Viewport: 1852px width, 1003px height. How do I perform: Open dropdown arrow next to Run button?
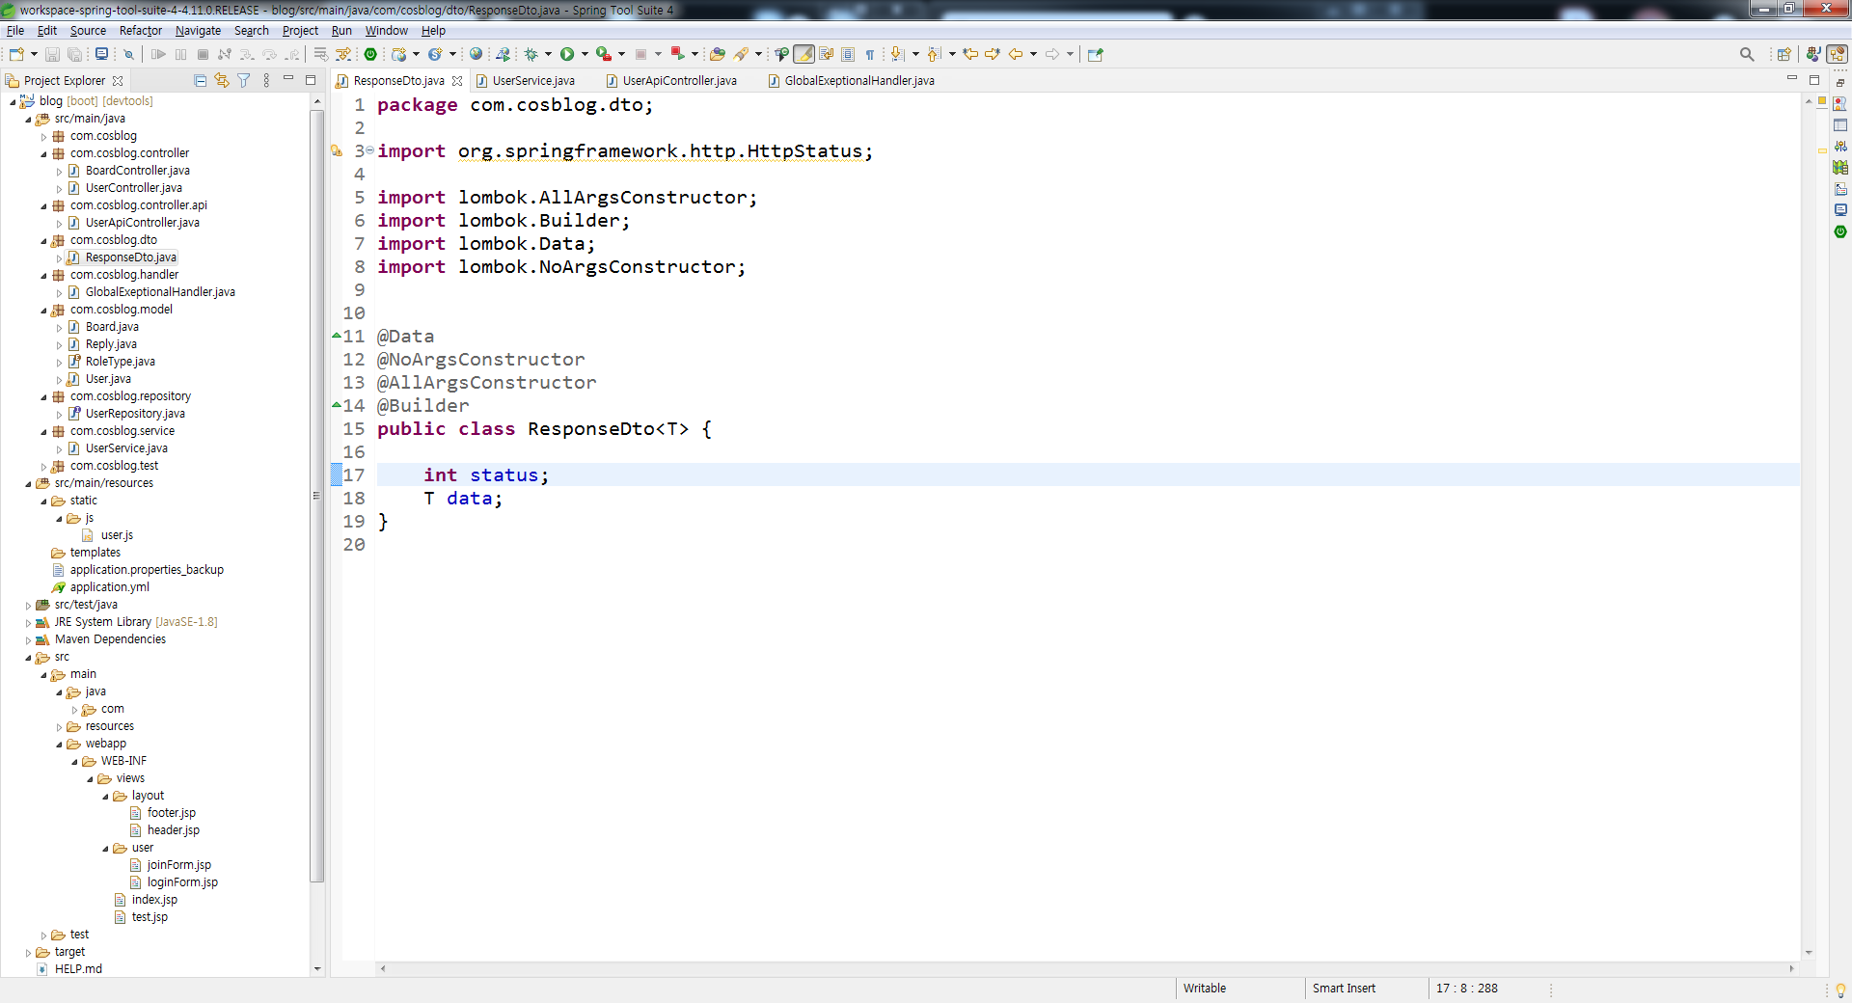(585, 54)
